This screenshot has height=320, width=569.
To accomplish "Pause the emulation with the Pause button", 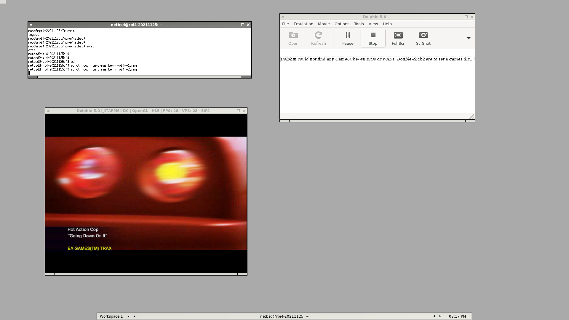I will click(348, 38).
